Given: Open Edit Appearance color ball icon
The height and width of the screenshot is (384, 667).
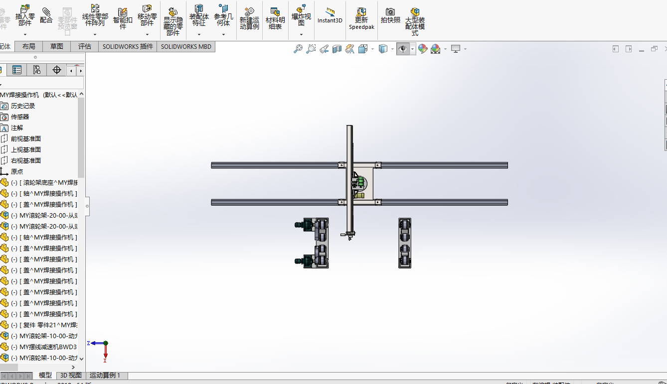Looking at the screenshot, I should tap(423, 49).
